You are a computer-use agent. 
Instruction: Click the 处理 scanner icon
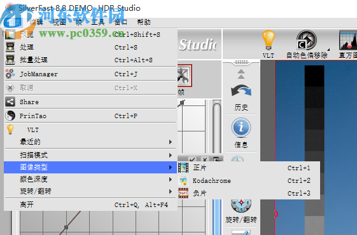[x=10, y=47]
